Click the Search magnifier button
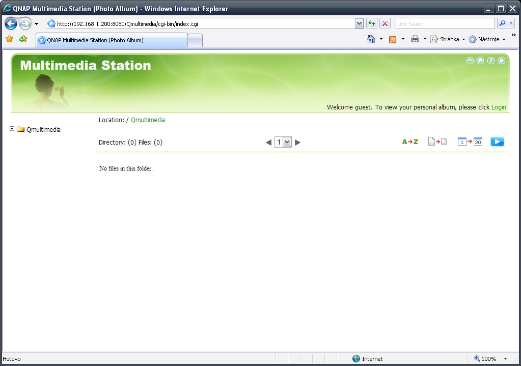This screenshot has width=521, height=366. [502, 23]
